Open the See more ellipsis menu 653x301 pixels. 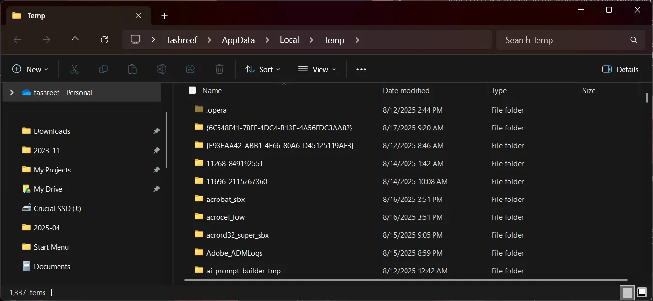point(361,69)
